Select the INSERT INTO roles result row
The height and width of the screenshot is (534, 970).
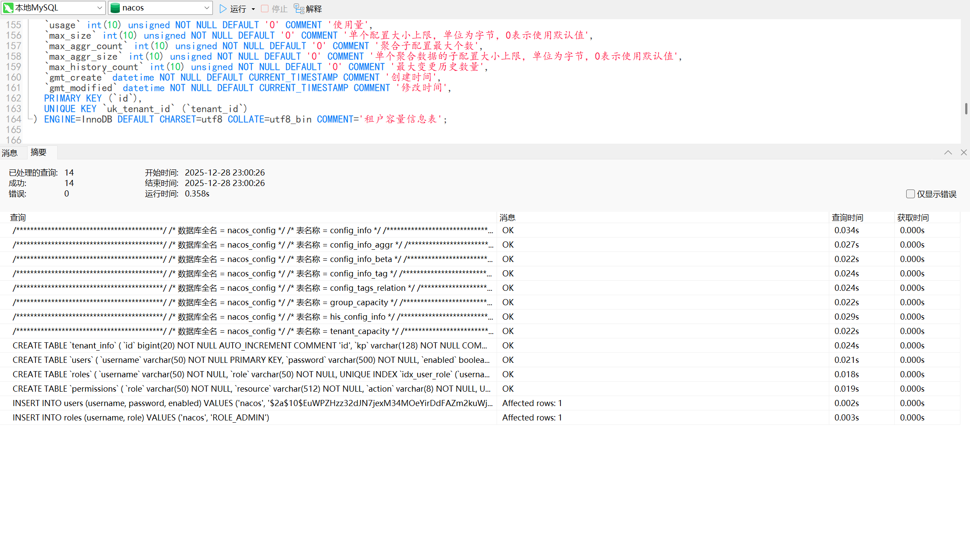click(141, 417)
